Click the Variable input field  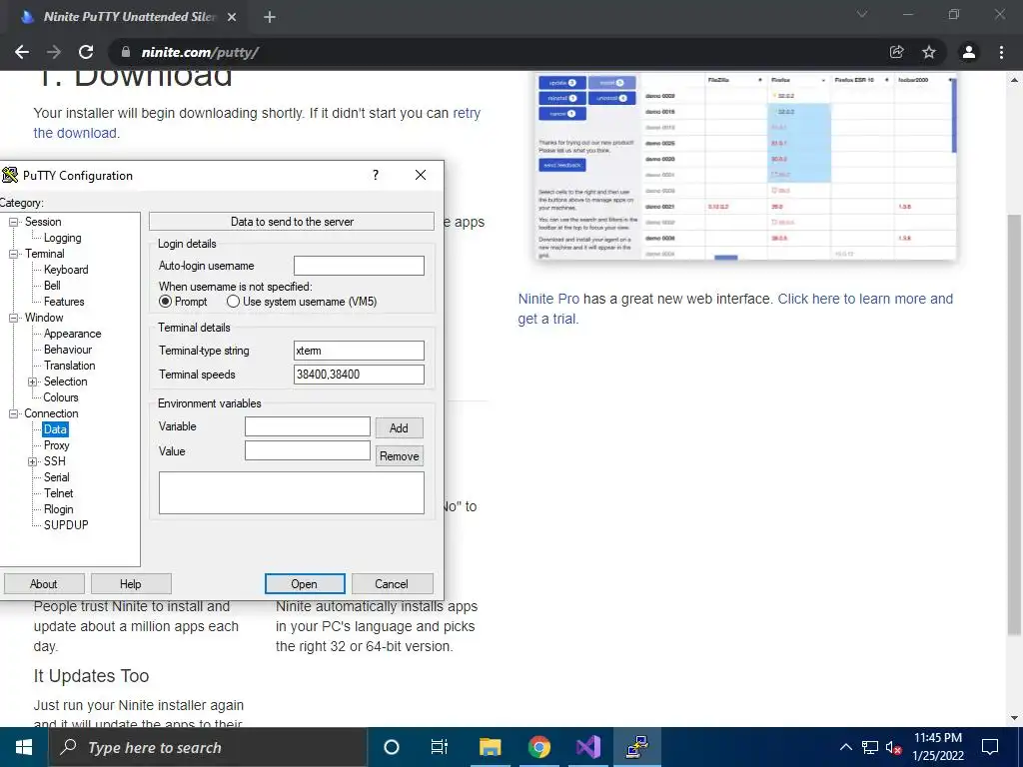308,426
